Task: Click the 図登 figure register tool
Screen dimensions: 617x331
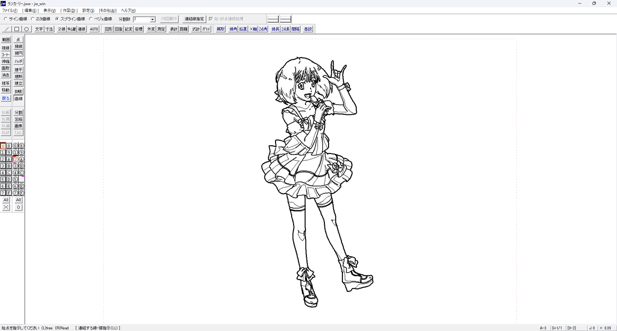Action: 119,29
